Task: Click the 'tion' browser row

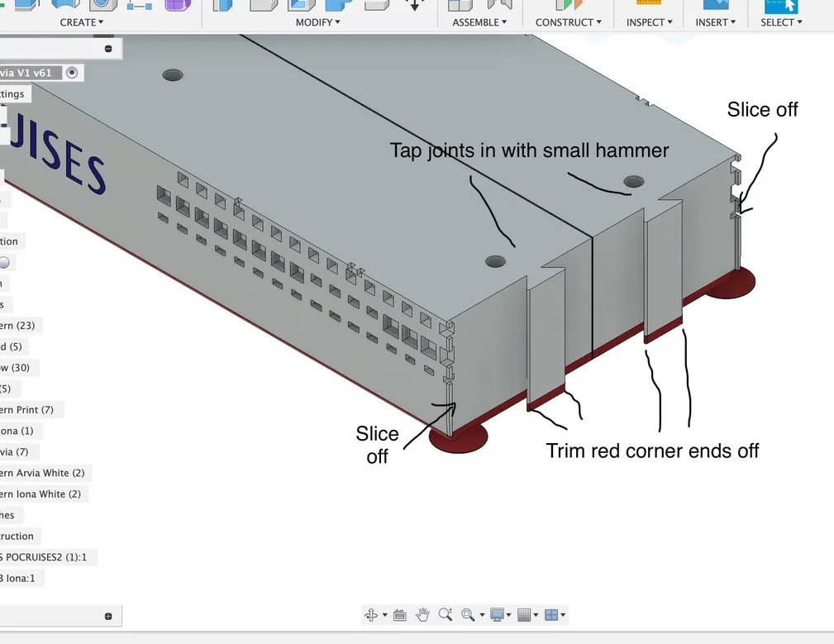Action: click(12, 241)
